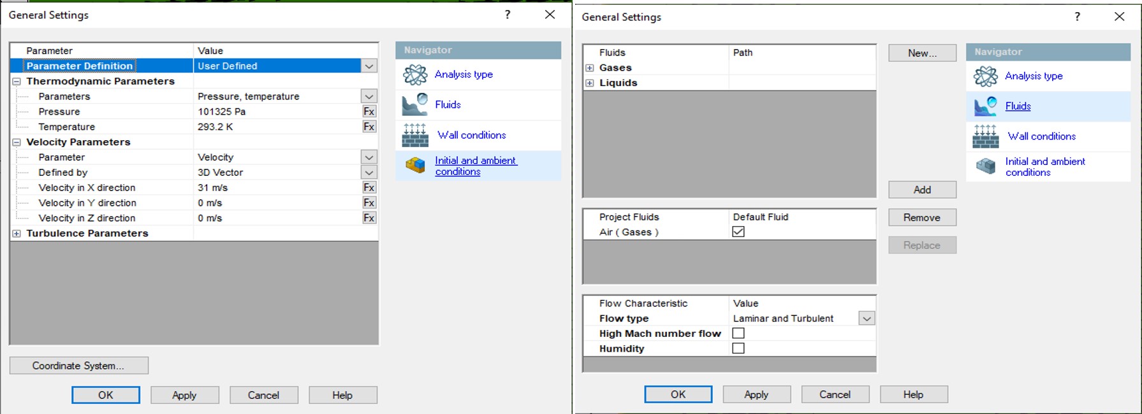1142x414 pixels.
Task: Click the Wall conditions icon in the Fluids dialog
Action: (x=985, y=136)
